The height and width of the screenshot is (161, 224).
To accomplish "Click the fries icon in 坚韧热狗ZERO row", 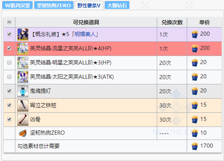I will pyautogui.click(x=195, y=133).
